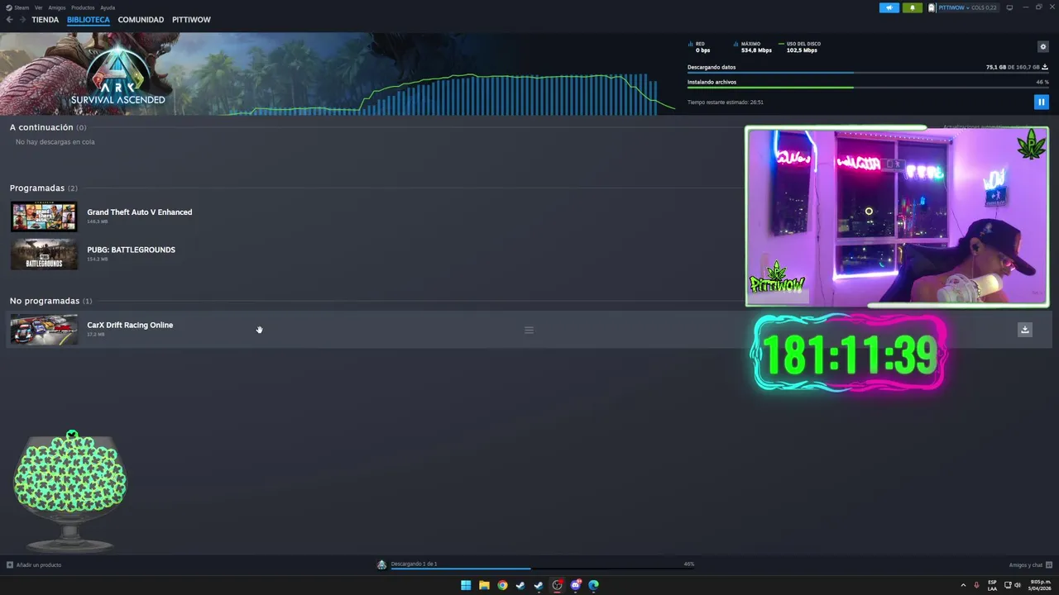This screenshot has width=1059, height=595.
Task: Open the volume tray icon
Action: [1018, 585]
